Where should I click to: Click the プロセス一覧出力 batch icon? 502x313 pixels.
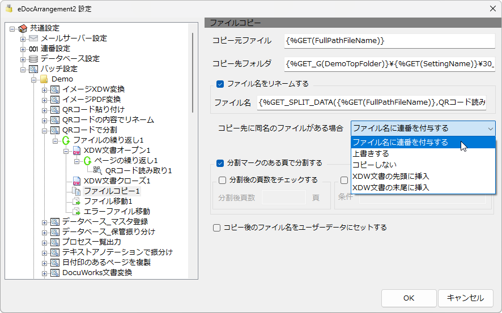pyautogui.click(x=55, y=242)
